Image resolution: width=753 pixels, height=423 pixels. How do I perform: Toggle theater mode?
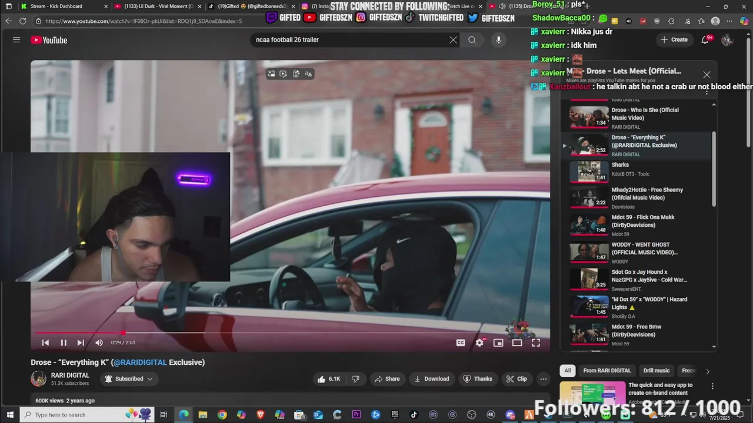point(517,343)
